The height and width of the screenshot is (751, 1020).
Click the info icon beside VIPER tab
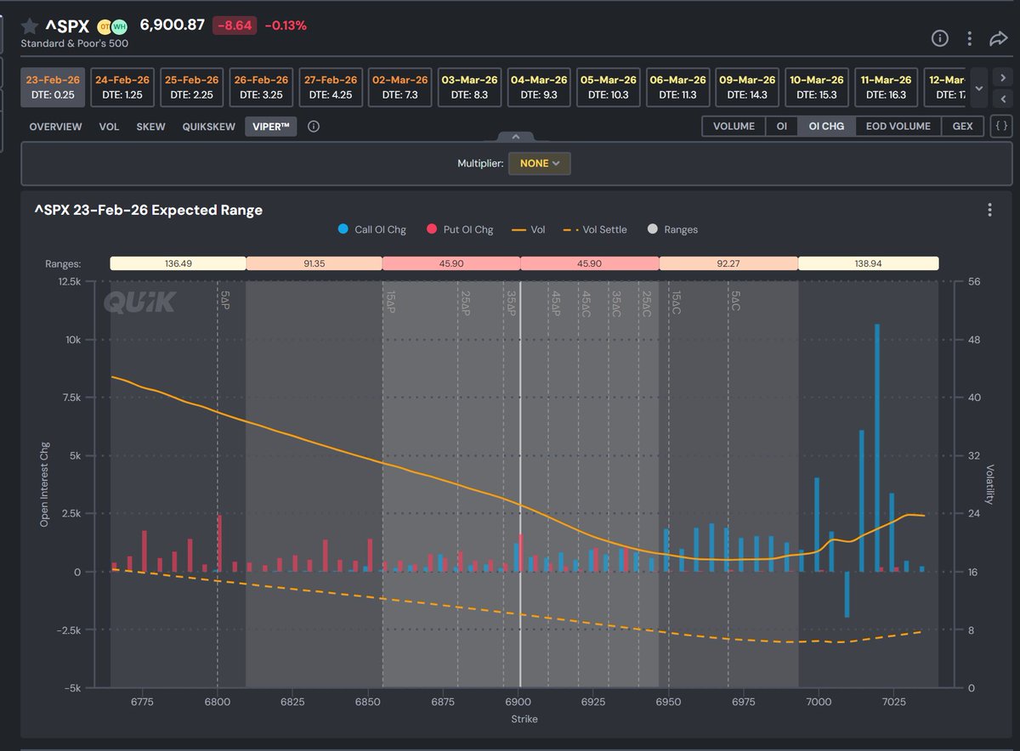pyautogui.click(x=314, y=127)
